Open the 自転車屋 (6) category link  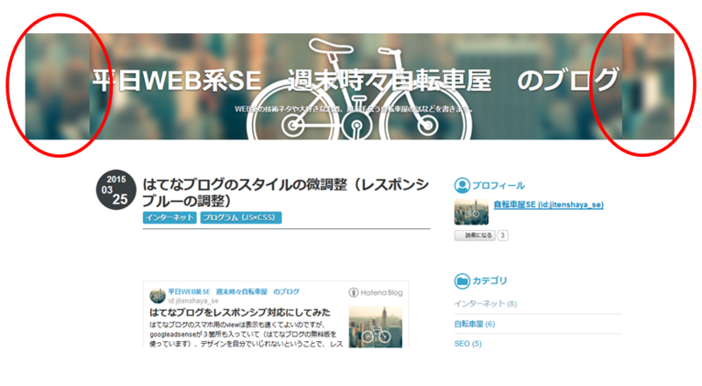[475, 324]
